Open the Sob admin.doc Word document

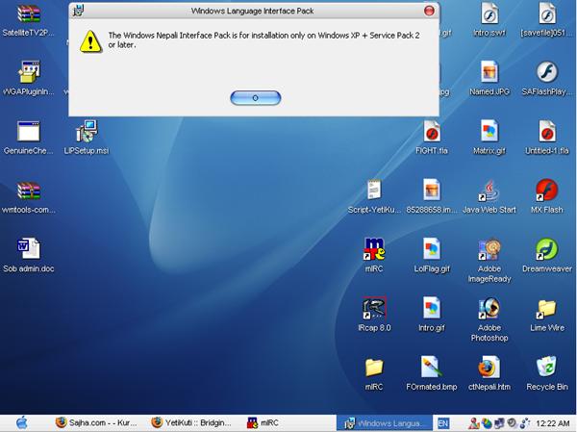tap(28, 248)
